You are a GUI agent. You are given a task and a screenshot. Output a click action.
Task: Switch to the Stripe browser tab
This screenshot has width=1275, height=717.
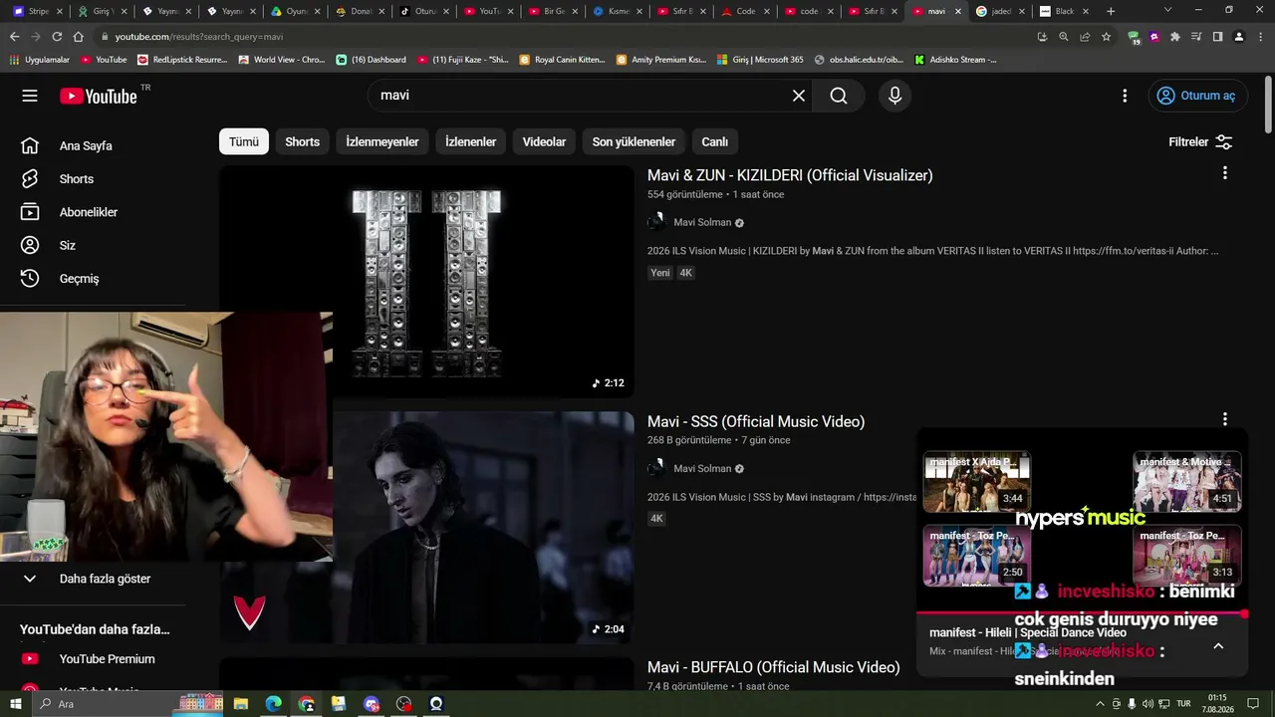(39, 11)
